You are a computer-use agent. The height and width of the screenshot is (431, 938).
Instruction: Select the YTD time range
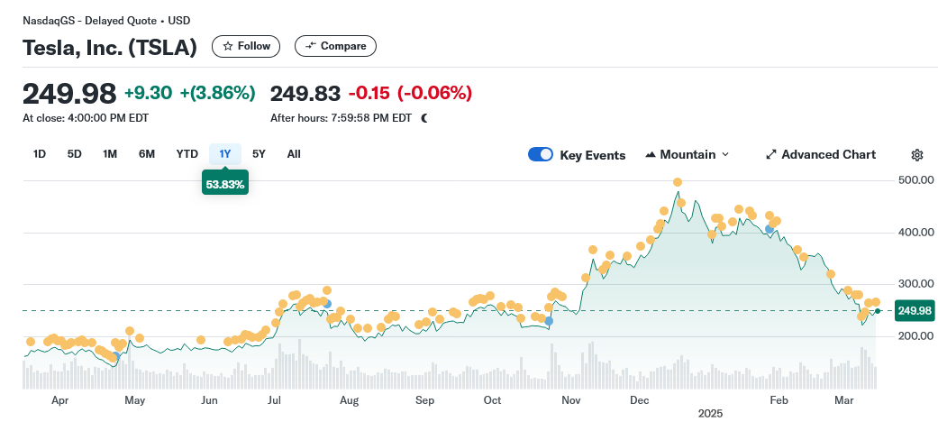[187, 154]
